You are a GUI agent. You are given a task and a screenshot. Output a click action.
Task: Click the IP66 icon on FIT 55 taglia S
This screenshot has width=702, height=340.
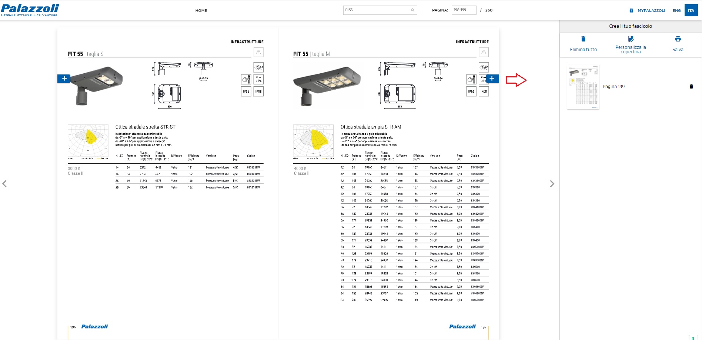click(246, 91)
